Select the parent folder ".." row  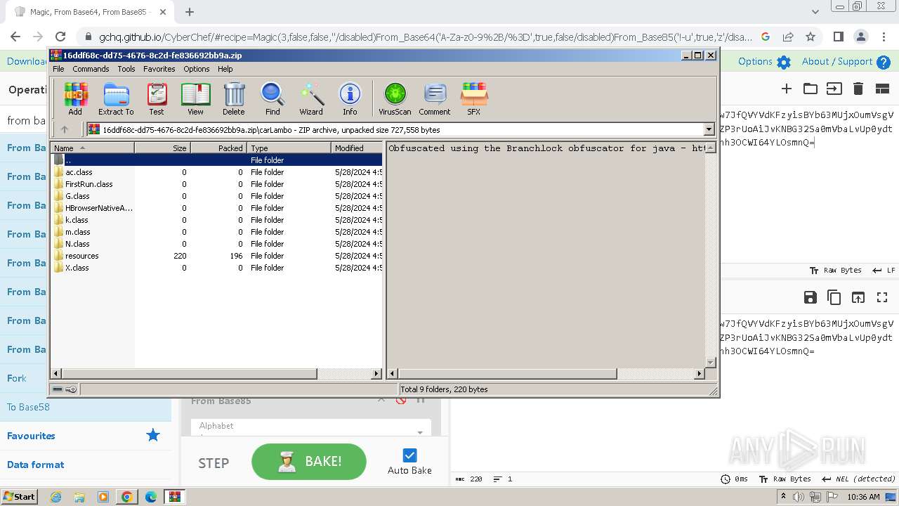[x=217, y=160]
